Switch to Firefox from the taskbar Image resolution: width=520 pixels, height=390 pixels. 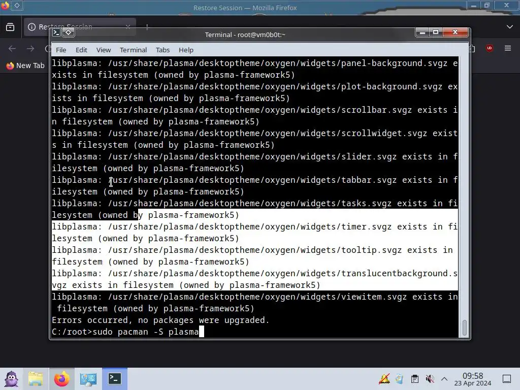[62, 379]
